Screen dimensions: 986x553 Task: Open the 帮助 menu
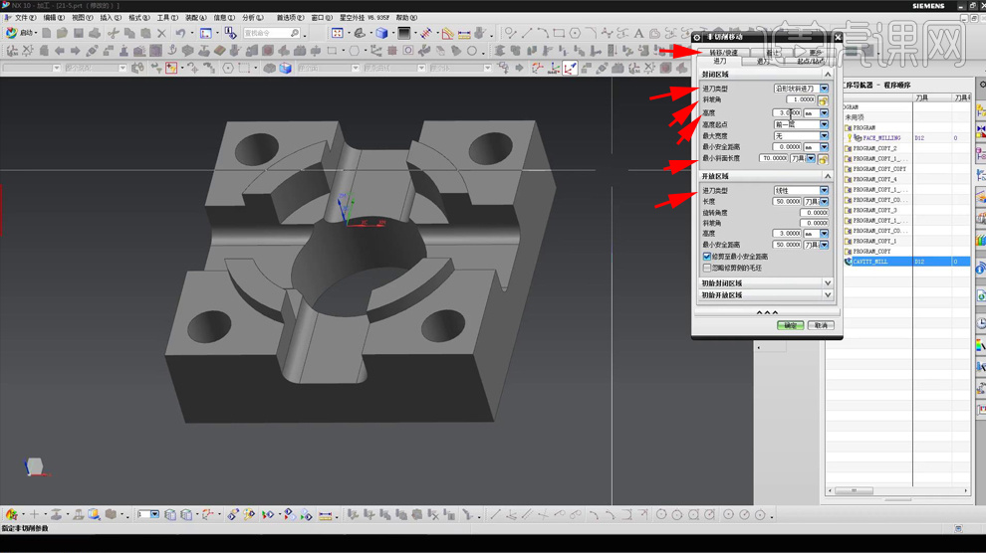(x=406, y=18)
